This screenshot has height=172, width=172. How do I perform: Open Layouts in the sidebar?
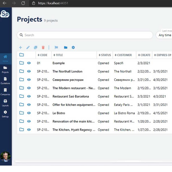(x=5, y=103)
